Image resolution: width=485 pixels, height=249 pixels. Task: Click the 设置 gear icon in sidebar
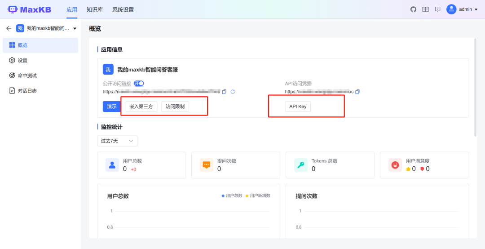click(x=12, y=60)
